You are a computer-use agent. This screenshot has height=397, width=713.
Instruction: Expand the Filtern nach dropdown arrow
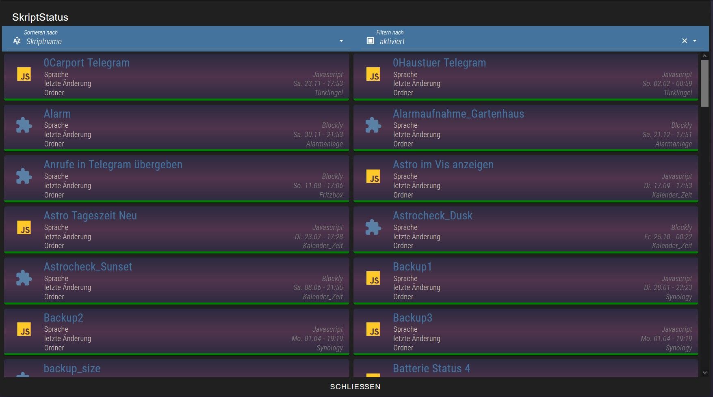[695, 41]
